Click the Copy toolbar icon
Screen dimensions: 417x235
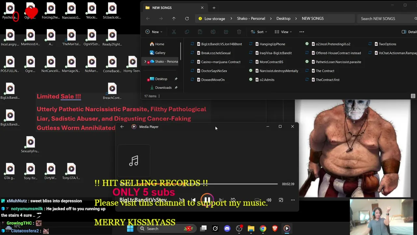pos(187,32)
